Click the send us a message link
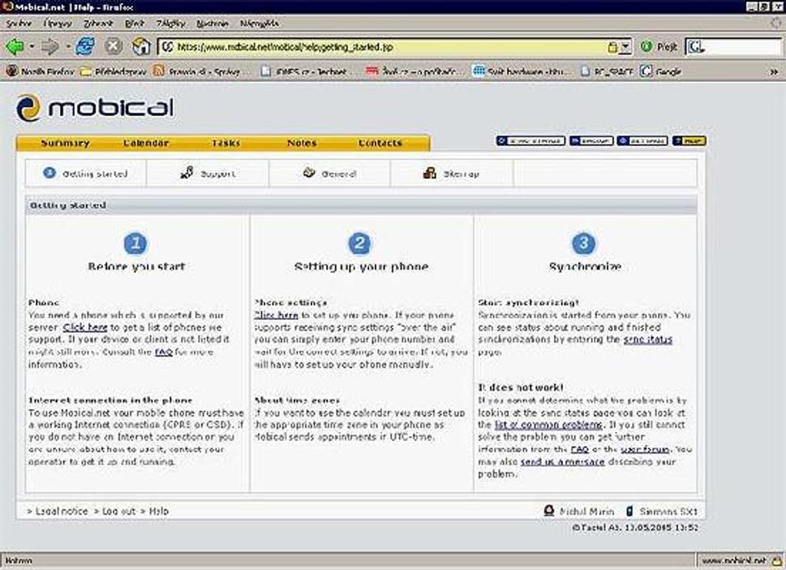Image resolution: width=786 pixels, height=570 pixels. [x=562, y=462]
